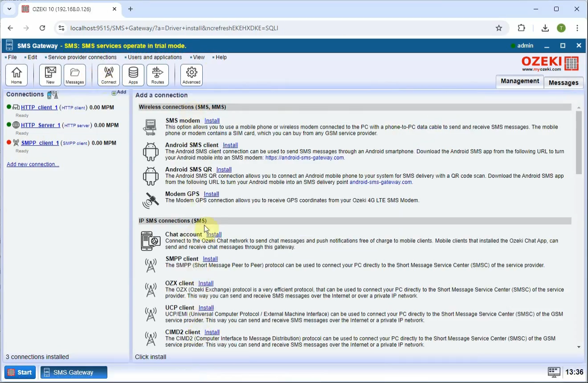Click the Add new connection link
Screen dimensions: 588x383
[x=33, y=164]
